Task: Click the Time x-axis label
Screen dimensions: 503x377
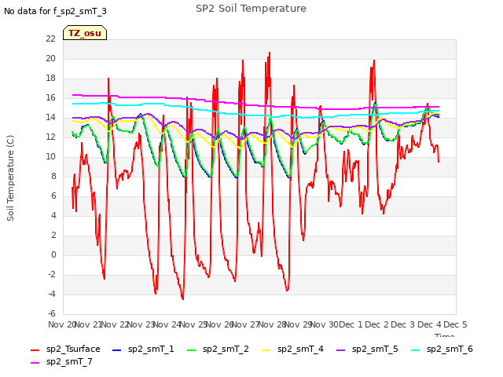Action: click(444, 335)
